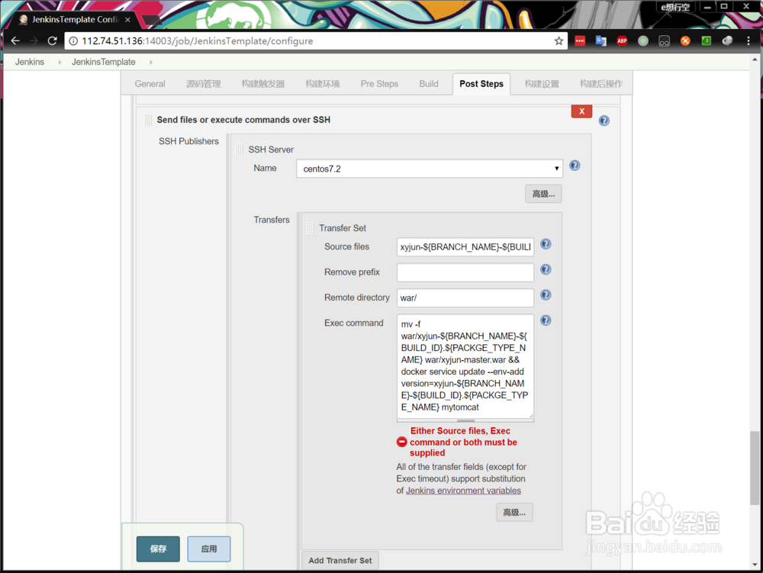Open the red extension icon in toolbar
Image resolution: width=763 pixels, height=573 pixels.
tap(580, 41)
